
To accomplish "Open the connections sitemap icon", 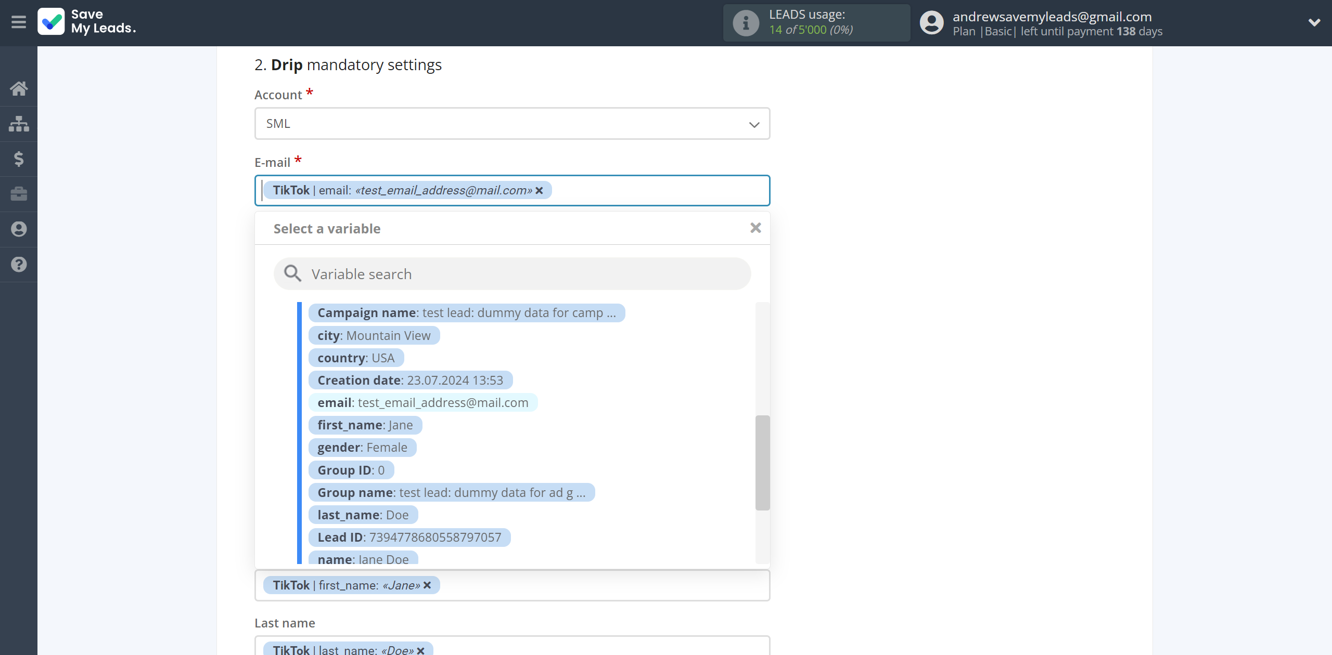I will 19,124.
